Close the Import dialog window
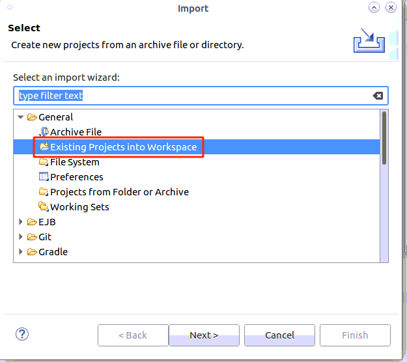Screen dimensions: 407x362 (x=391, y=8)
